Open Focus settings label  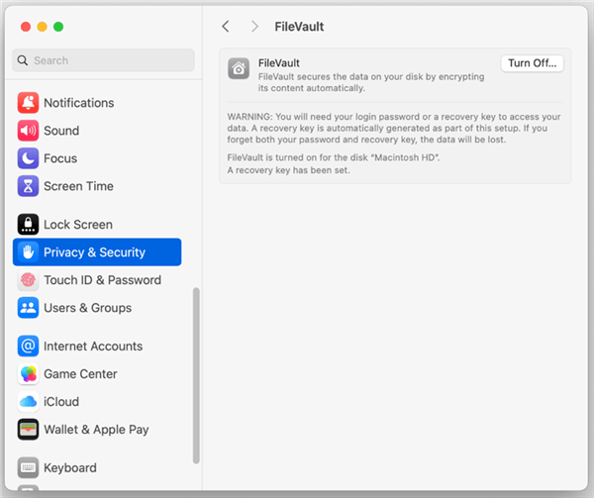60,158
